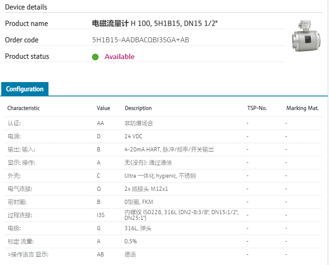This screenshot has width=329, height=265.
Task: Click the I3S process connection value
Action: (101, 215)
